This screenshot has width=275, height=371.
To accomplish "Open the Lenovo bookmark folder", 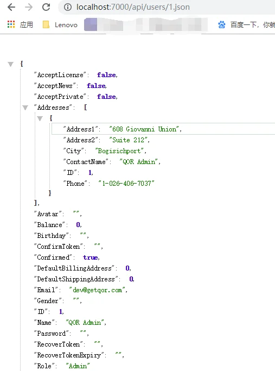I will click(x=60, y=24).
